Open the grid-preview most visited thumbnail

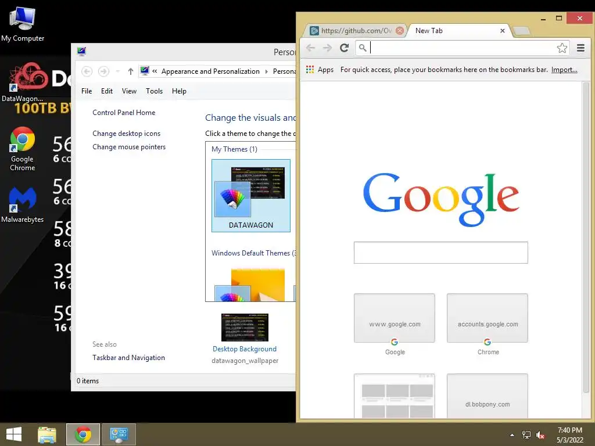click(395, 396)
